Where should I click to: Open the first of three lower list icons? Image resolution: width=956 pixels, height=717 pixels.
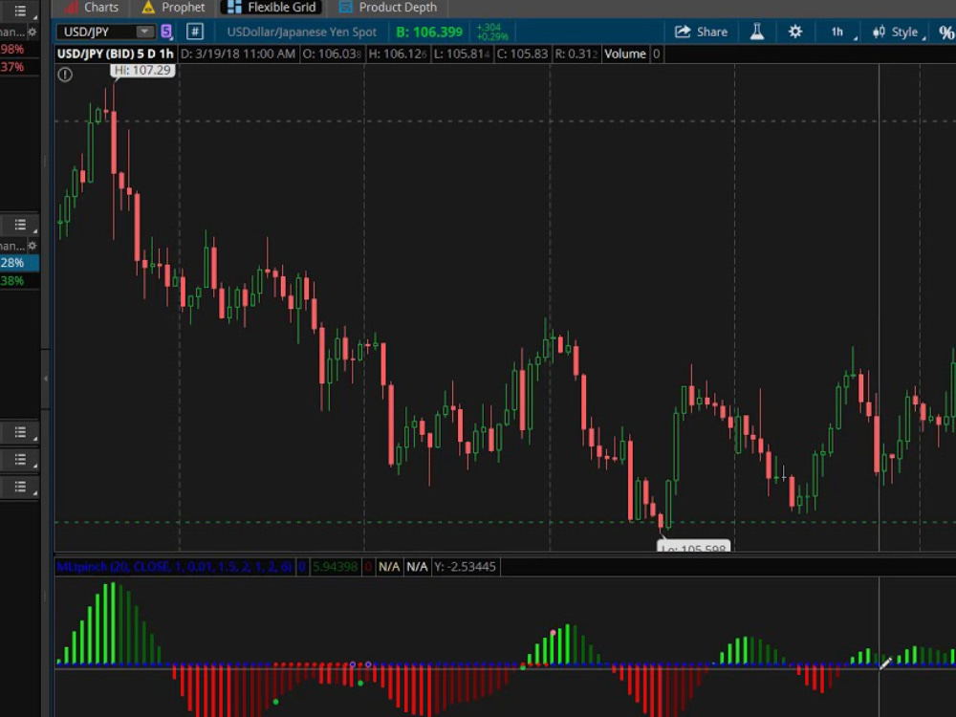tap(20, 432)
